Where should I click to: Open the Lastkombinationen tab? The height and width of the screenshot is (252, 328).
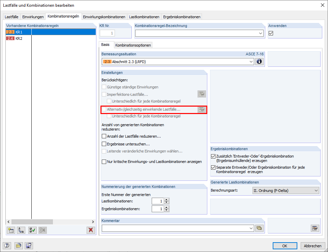click(144, 17)
